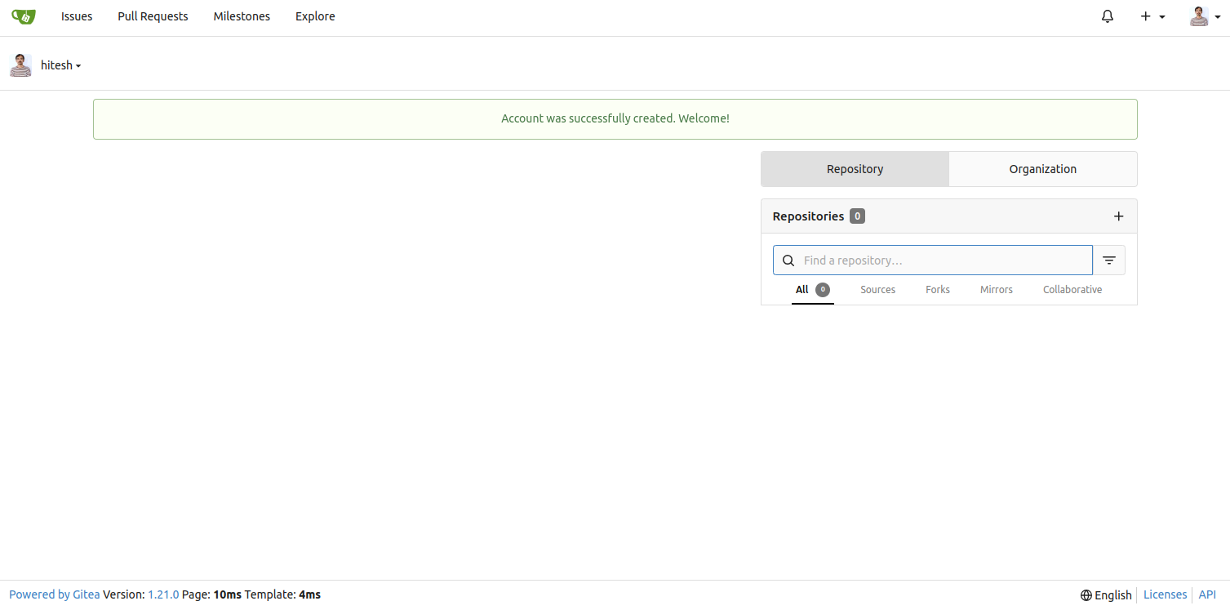Open the English language selector
Viewport: 1230px width, 610px height.
(1106, 595)
